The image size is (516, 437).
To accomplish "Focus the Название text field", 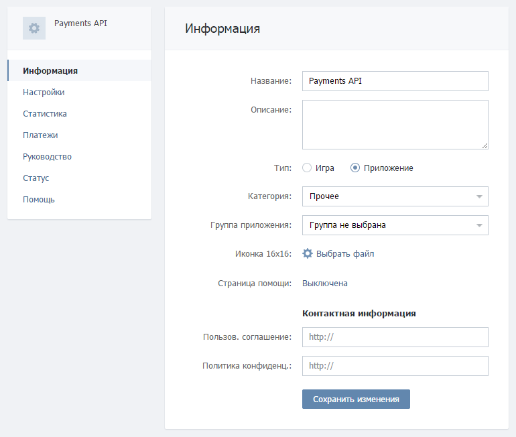I will pyautogui.click(x=395, y=81).
